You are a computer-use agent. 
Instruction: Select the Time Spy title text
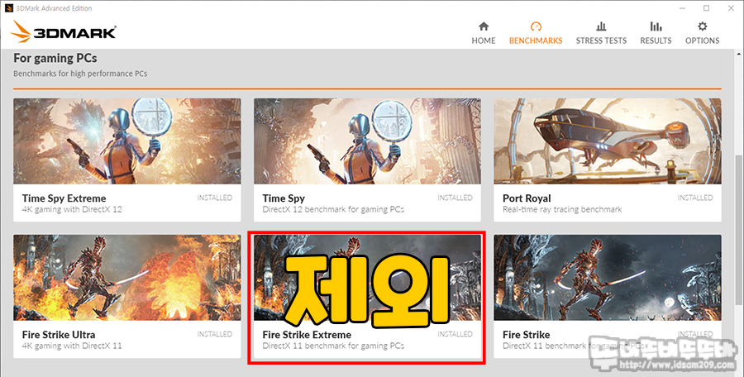click(284, 198)
